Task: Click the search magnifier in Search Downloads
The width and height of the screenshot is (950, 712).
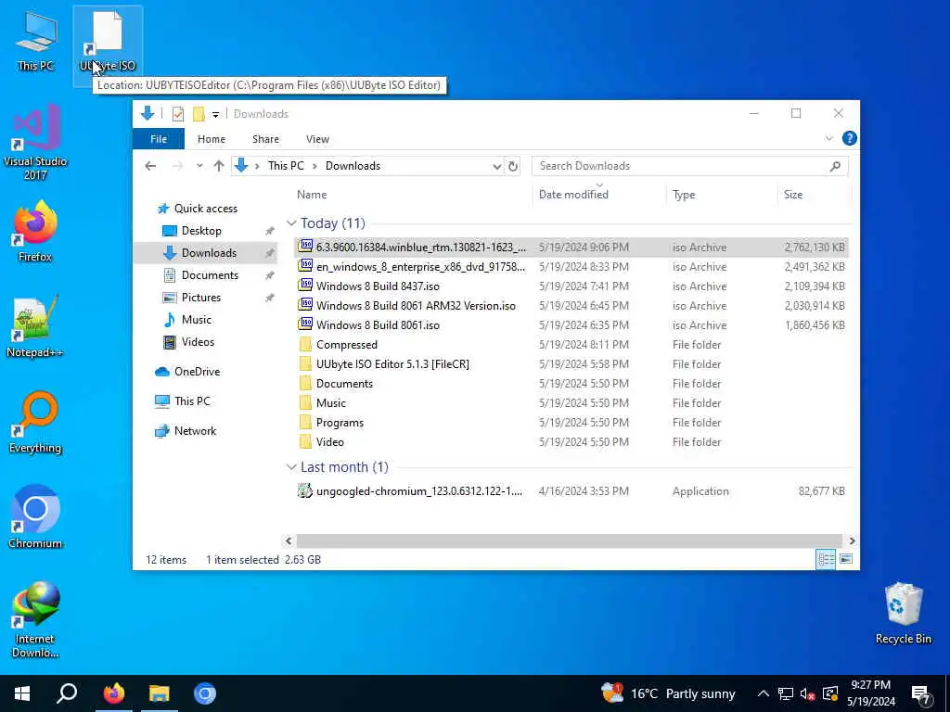Action: [x=836, y=166]
